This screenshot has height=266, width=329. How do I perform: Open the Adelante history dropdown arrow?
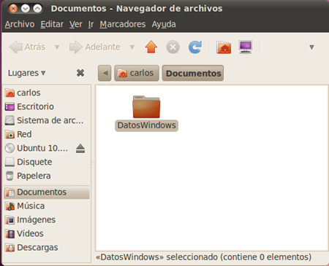coord(132,47)
